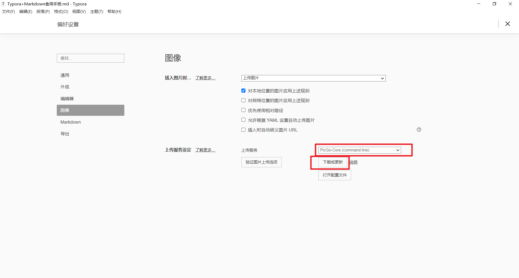This screenshot has width=519, height=278.
Task: Select 导出 in the preferences sidebar
Action: 91,134
